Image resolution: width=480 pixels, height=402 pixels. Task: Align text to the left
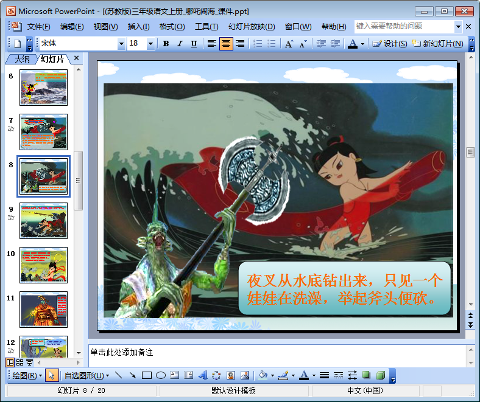pos(211,44)
